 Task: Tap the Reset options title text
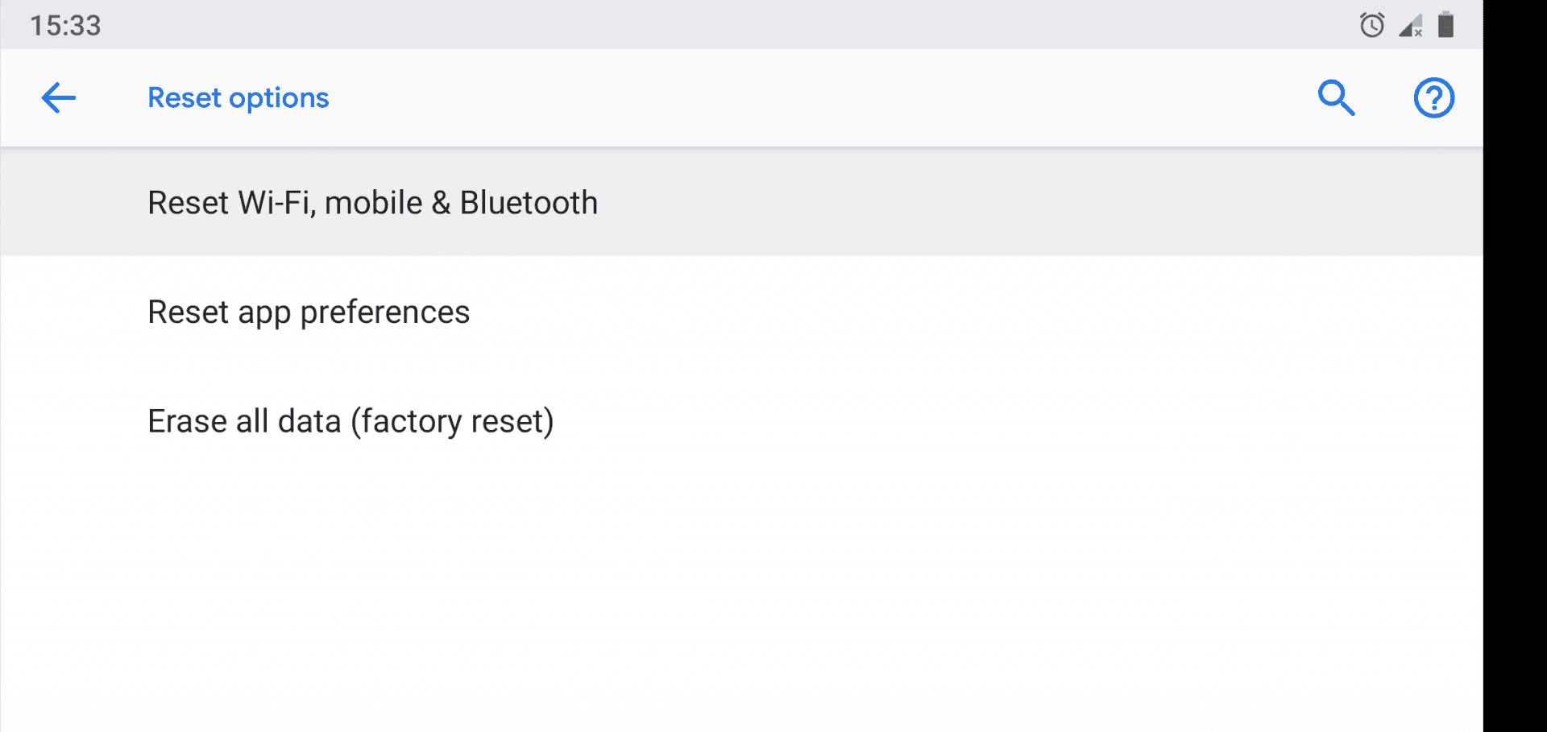pyautogui.click(x=238, y=97)
